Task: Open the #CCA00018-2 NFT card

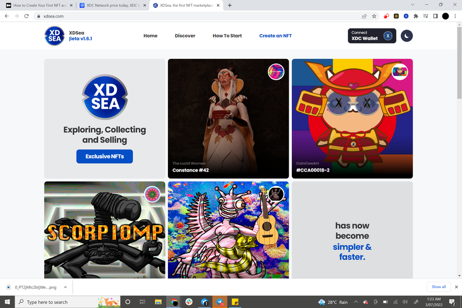Action: tap(352, 119)
